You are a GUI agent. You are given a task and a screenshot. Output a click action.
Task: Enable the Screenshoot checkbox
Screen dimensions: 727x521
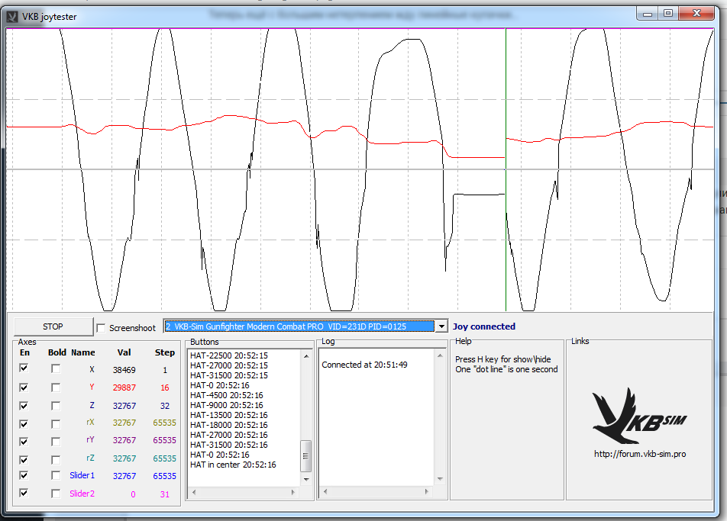pyautogui.click(x=102, y=328)
